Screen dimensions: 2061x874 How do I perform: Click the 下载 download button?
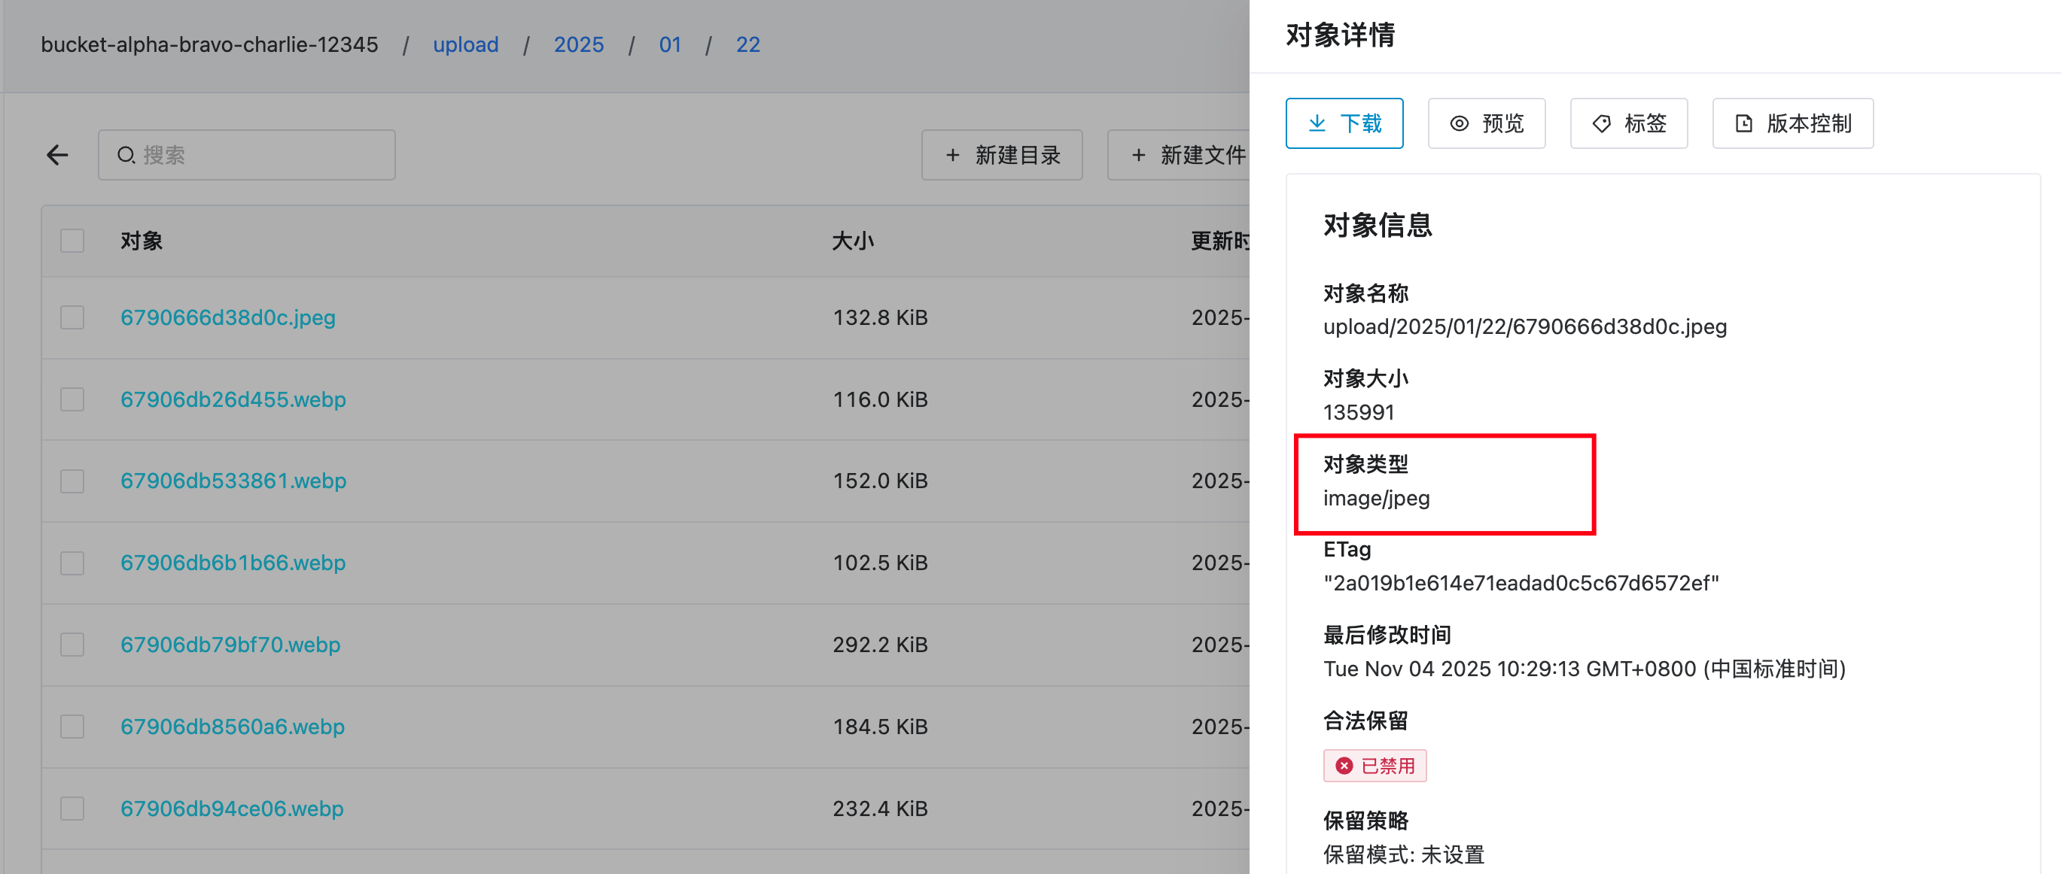tap(1344, 123)
